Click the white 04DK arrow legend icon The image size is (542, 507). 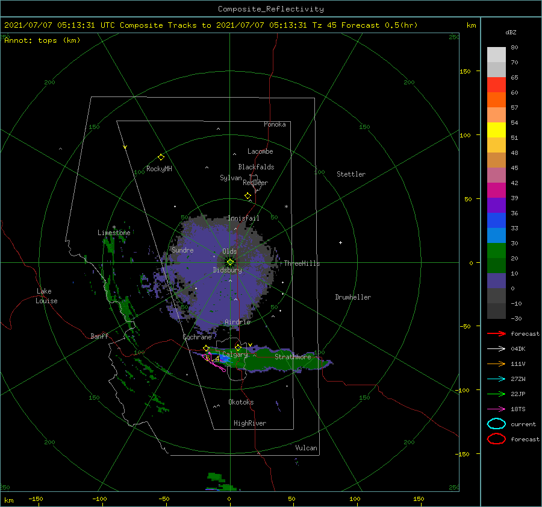(496, 349)
